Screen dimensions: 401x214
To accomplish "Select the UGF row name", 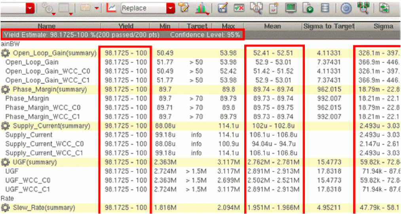I will (x=12, y=171).
